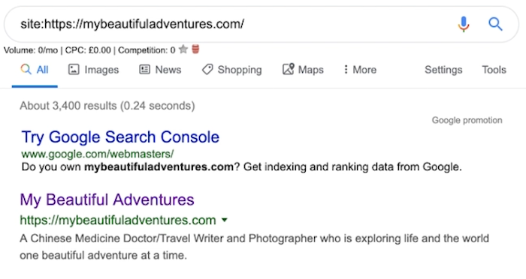Click the Images tab picture icon
The height and width of the screenshot is (279, 526).
click(x=74, y=70)
